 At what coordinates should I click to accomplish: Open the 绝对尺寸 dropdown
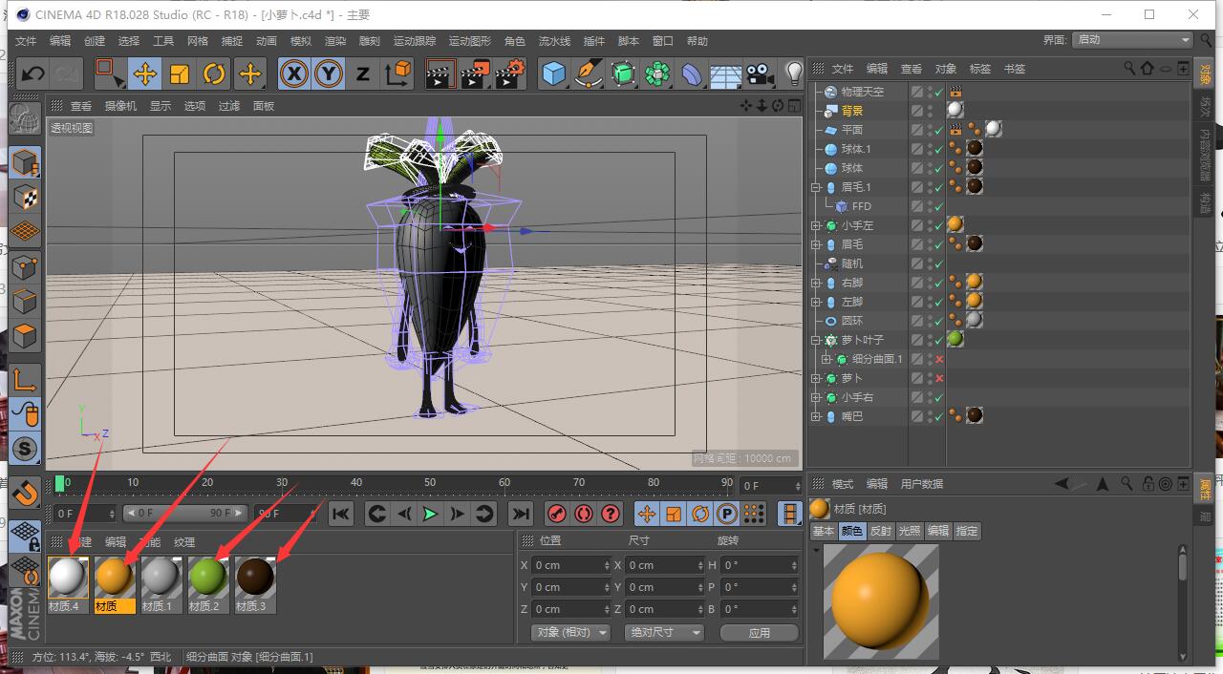click(664, 632)
